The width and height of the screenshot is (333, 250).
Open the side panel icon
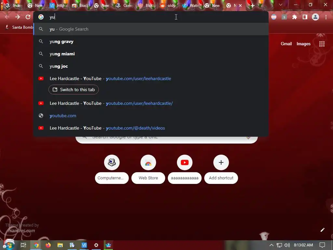pyautogui.click(x=305, y=17)
